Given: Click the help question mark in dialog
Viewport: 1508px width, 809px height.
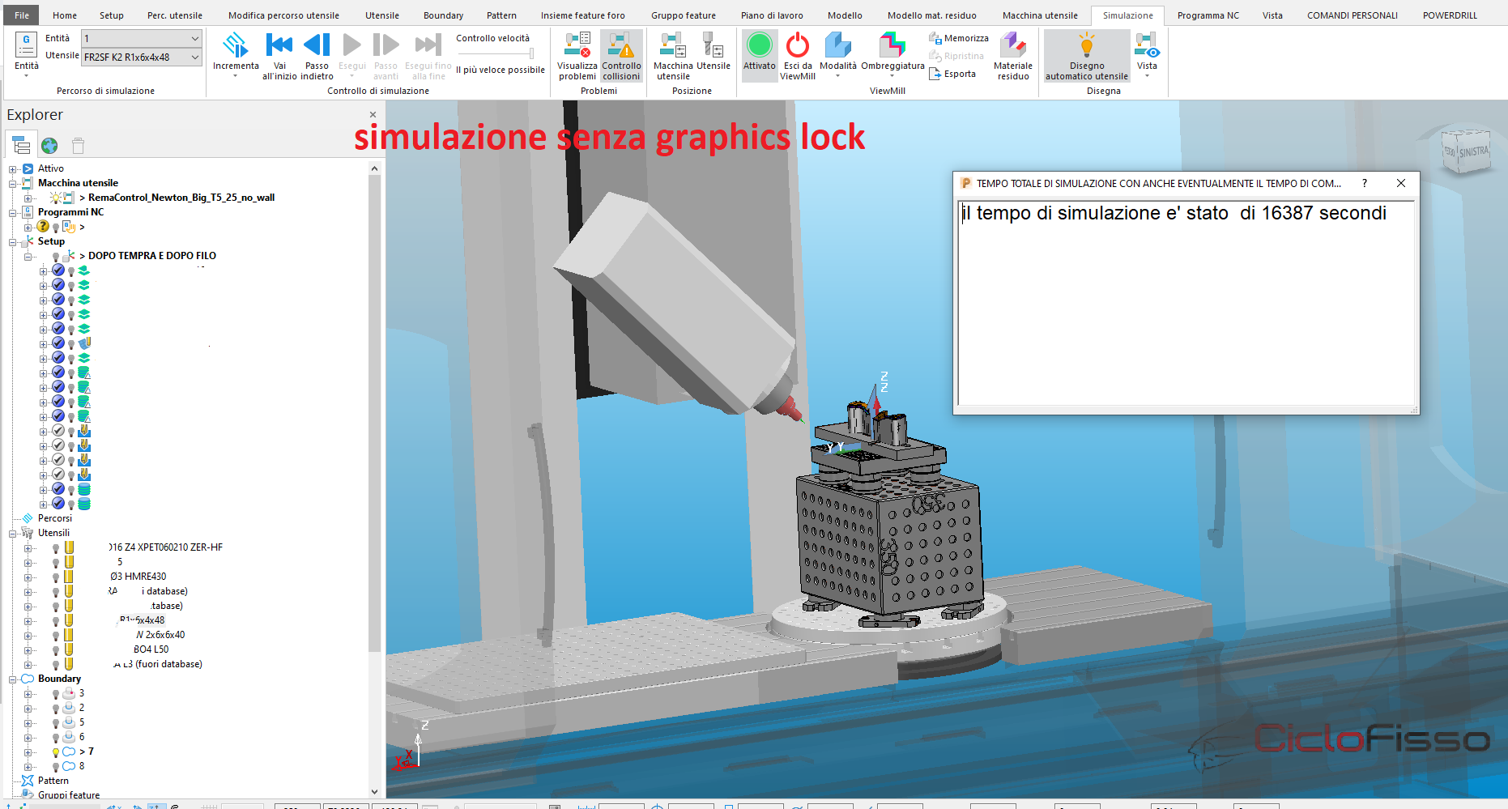Looking at the screenshot, I should pos(1365,183).
